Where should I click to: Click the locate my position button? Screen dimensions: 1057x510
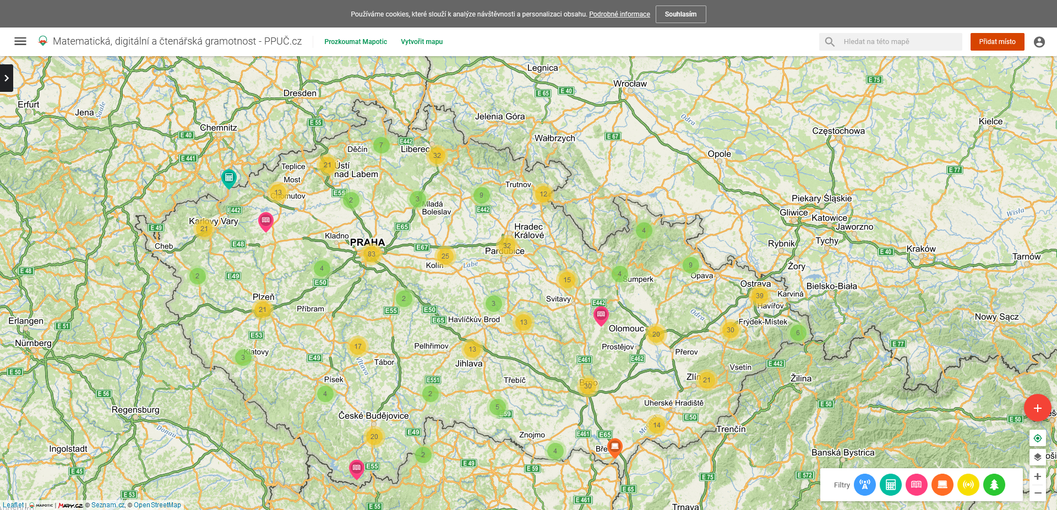pos(1037,438)
